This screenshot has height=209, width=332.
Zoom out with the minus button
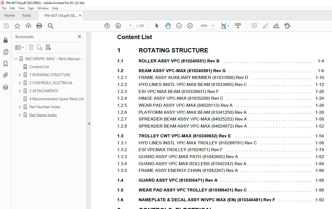[179, 26]
